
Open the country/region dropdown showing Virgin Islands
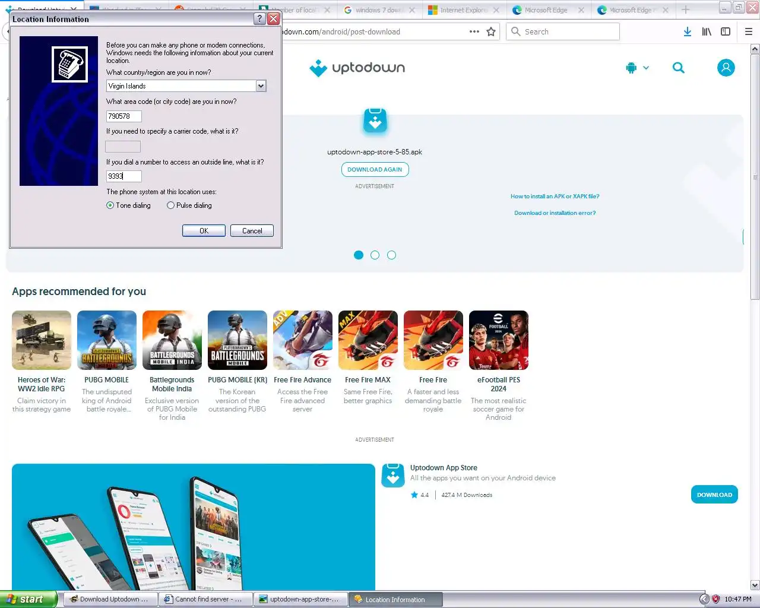coord(186,86)
